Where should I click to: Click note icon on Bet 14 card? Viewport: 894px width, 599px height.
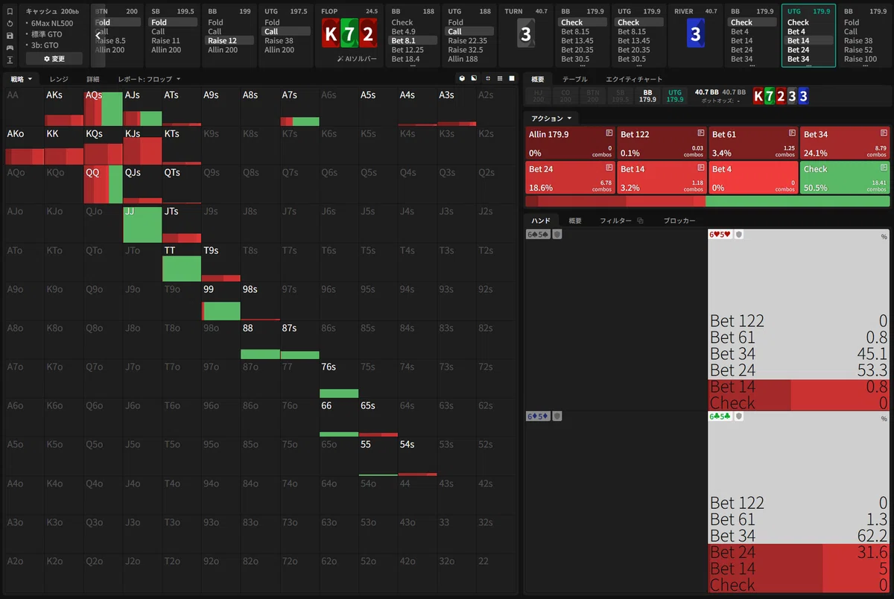coord(700,168)
